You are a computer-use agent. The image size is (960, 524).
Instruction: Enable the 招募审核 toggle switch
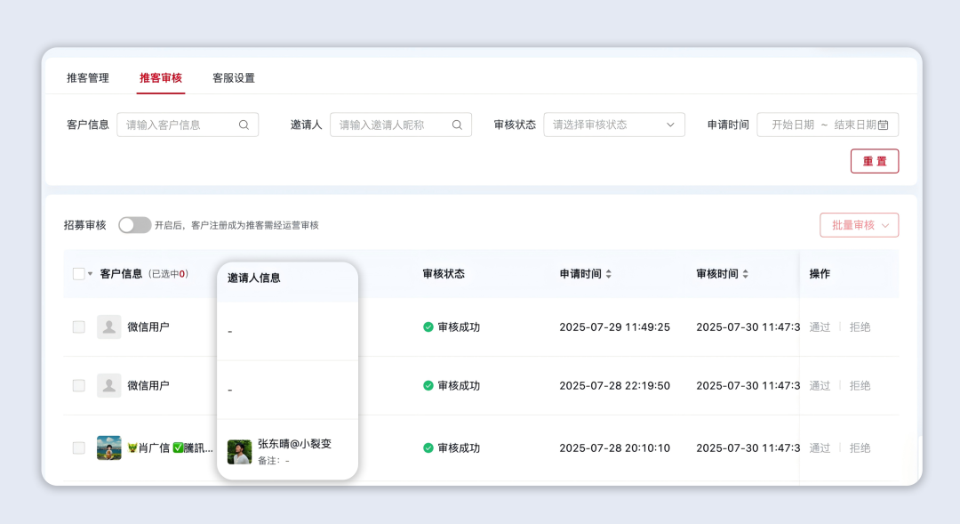coord(134,225)
